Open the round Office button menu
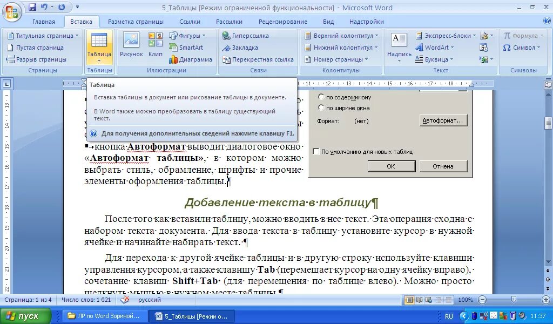The width and height of the screenshot is (553, 324). point(12,12)
